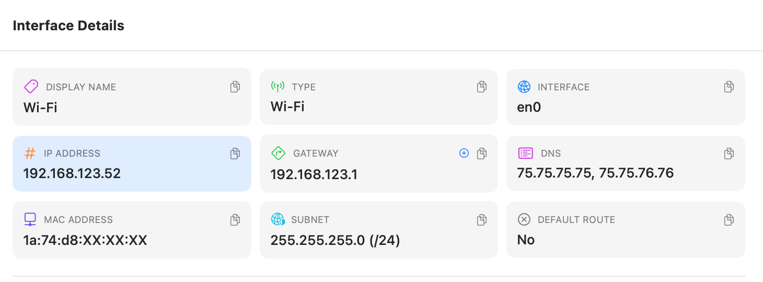Copy the Default Route value
The height and width of the screenshot is (282, 763).
coord(729,219)
